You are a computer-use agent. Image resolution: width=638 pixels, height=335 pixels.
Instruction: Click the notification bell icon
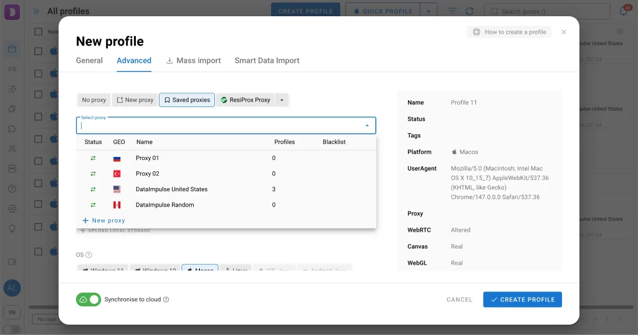pos(624,11)
